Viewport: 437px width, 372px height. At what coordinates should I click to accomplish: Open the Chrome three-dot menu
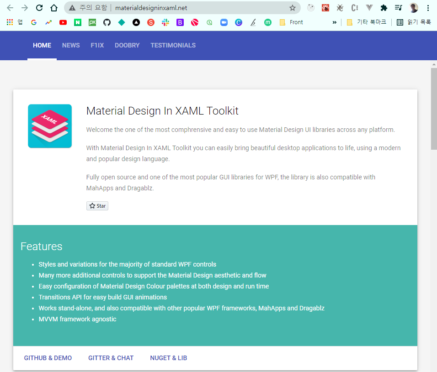click(x=428, y=8)
